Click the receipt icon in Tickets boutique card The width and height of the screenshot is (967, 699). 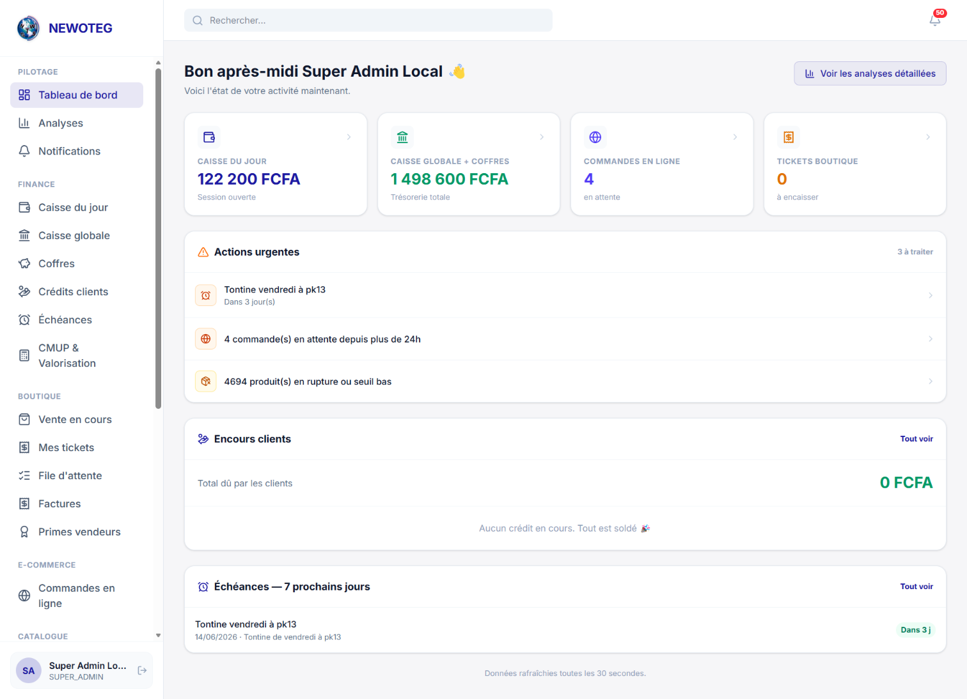(789, 137)
